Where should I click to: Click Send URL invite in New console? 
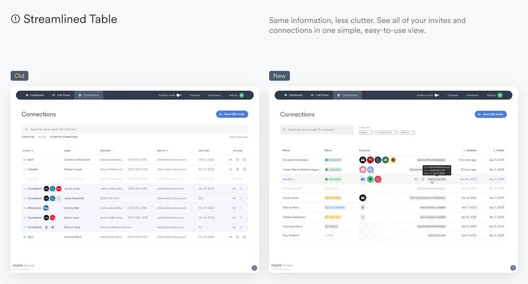[491, 114]
